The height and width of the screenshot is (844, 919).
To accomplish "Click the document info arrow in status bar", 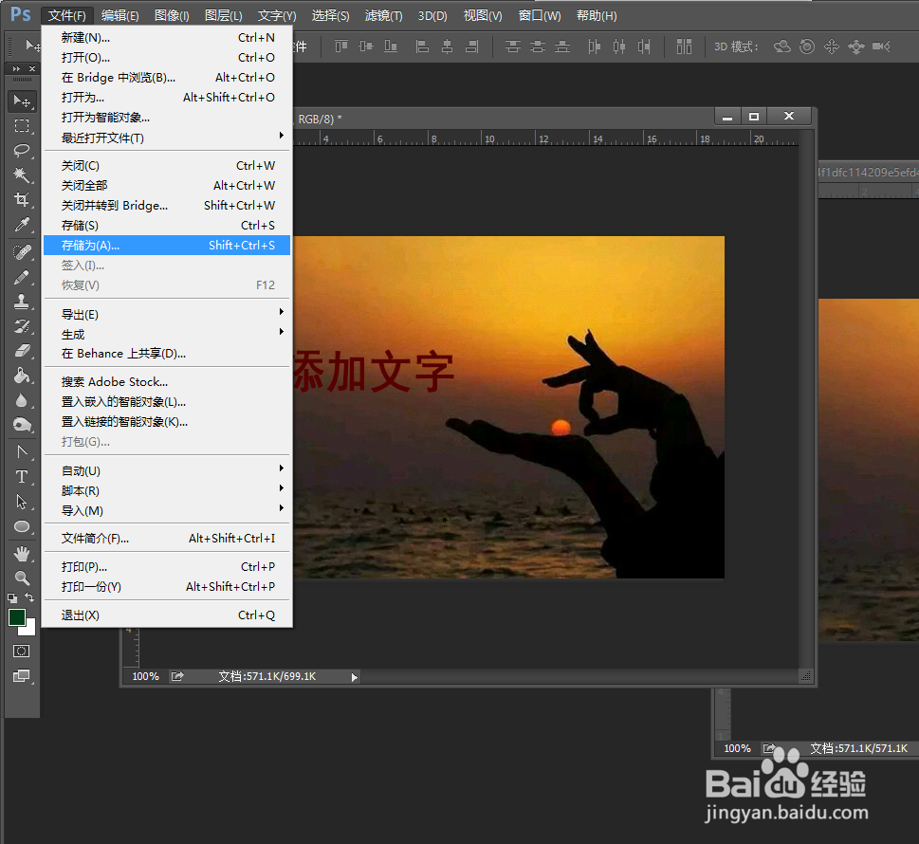I will coord(355,676).
